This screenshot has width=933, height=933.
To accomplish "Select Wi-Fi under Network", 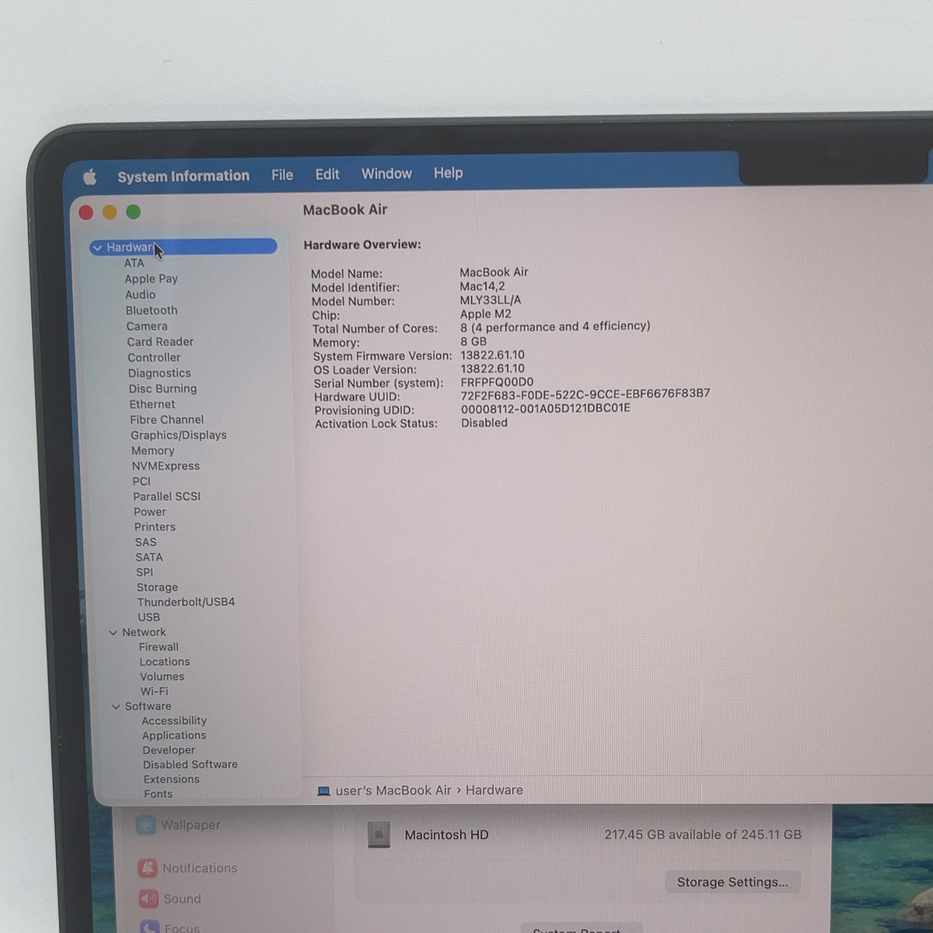I will click(x=154, y=692).
